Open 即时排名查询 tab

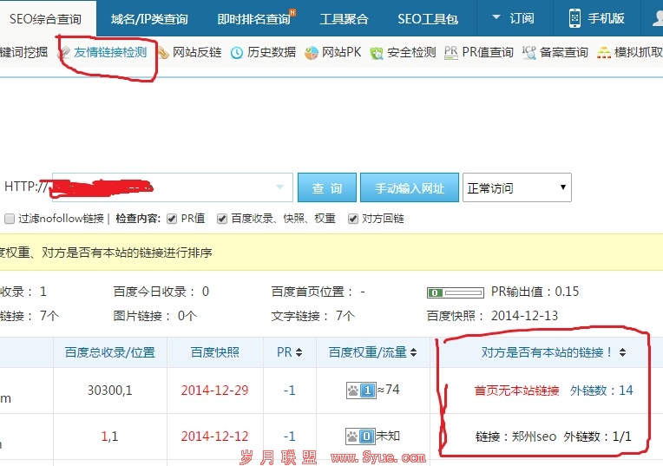(x=253, y=18)
